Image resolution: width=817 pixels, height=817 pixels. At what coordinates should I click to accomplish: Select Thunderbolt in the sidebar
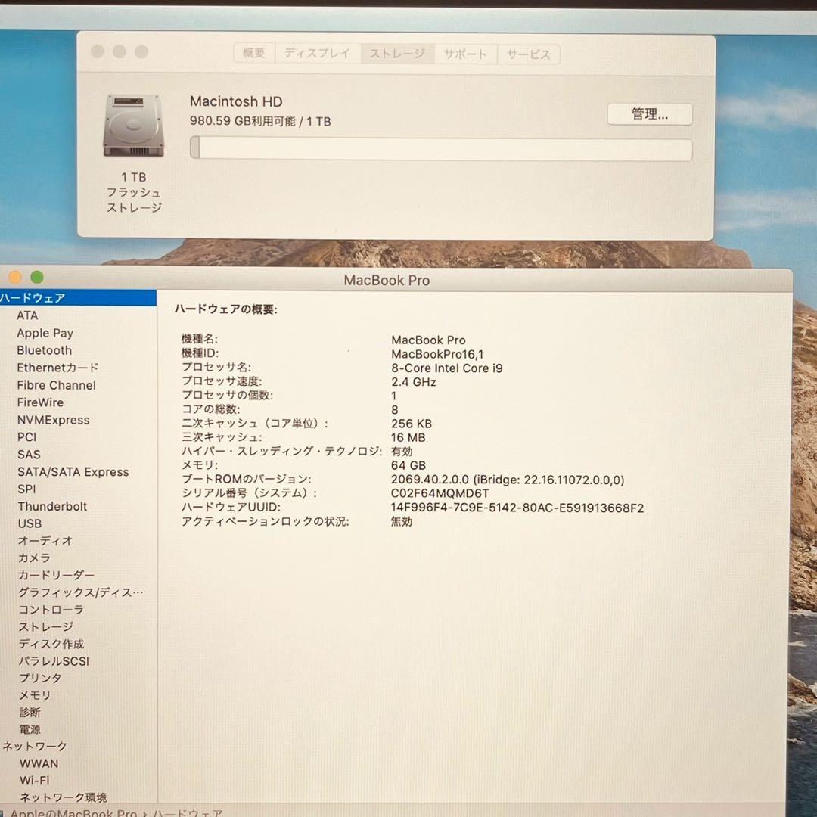51,506
